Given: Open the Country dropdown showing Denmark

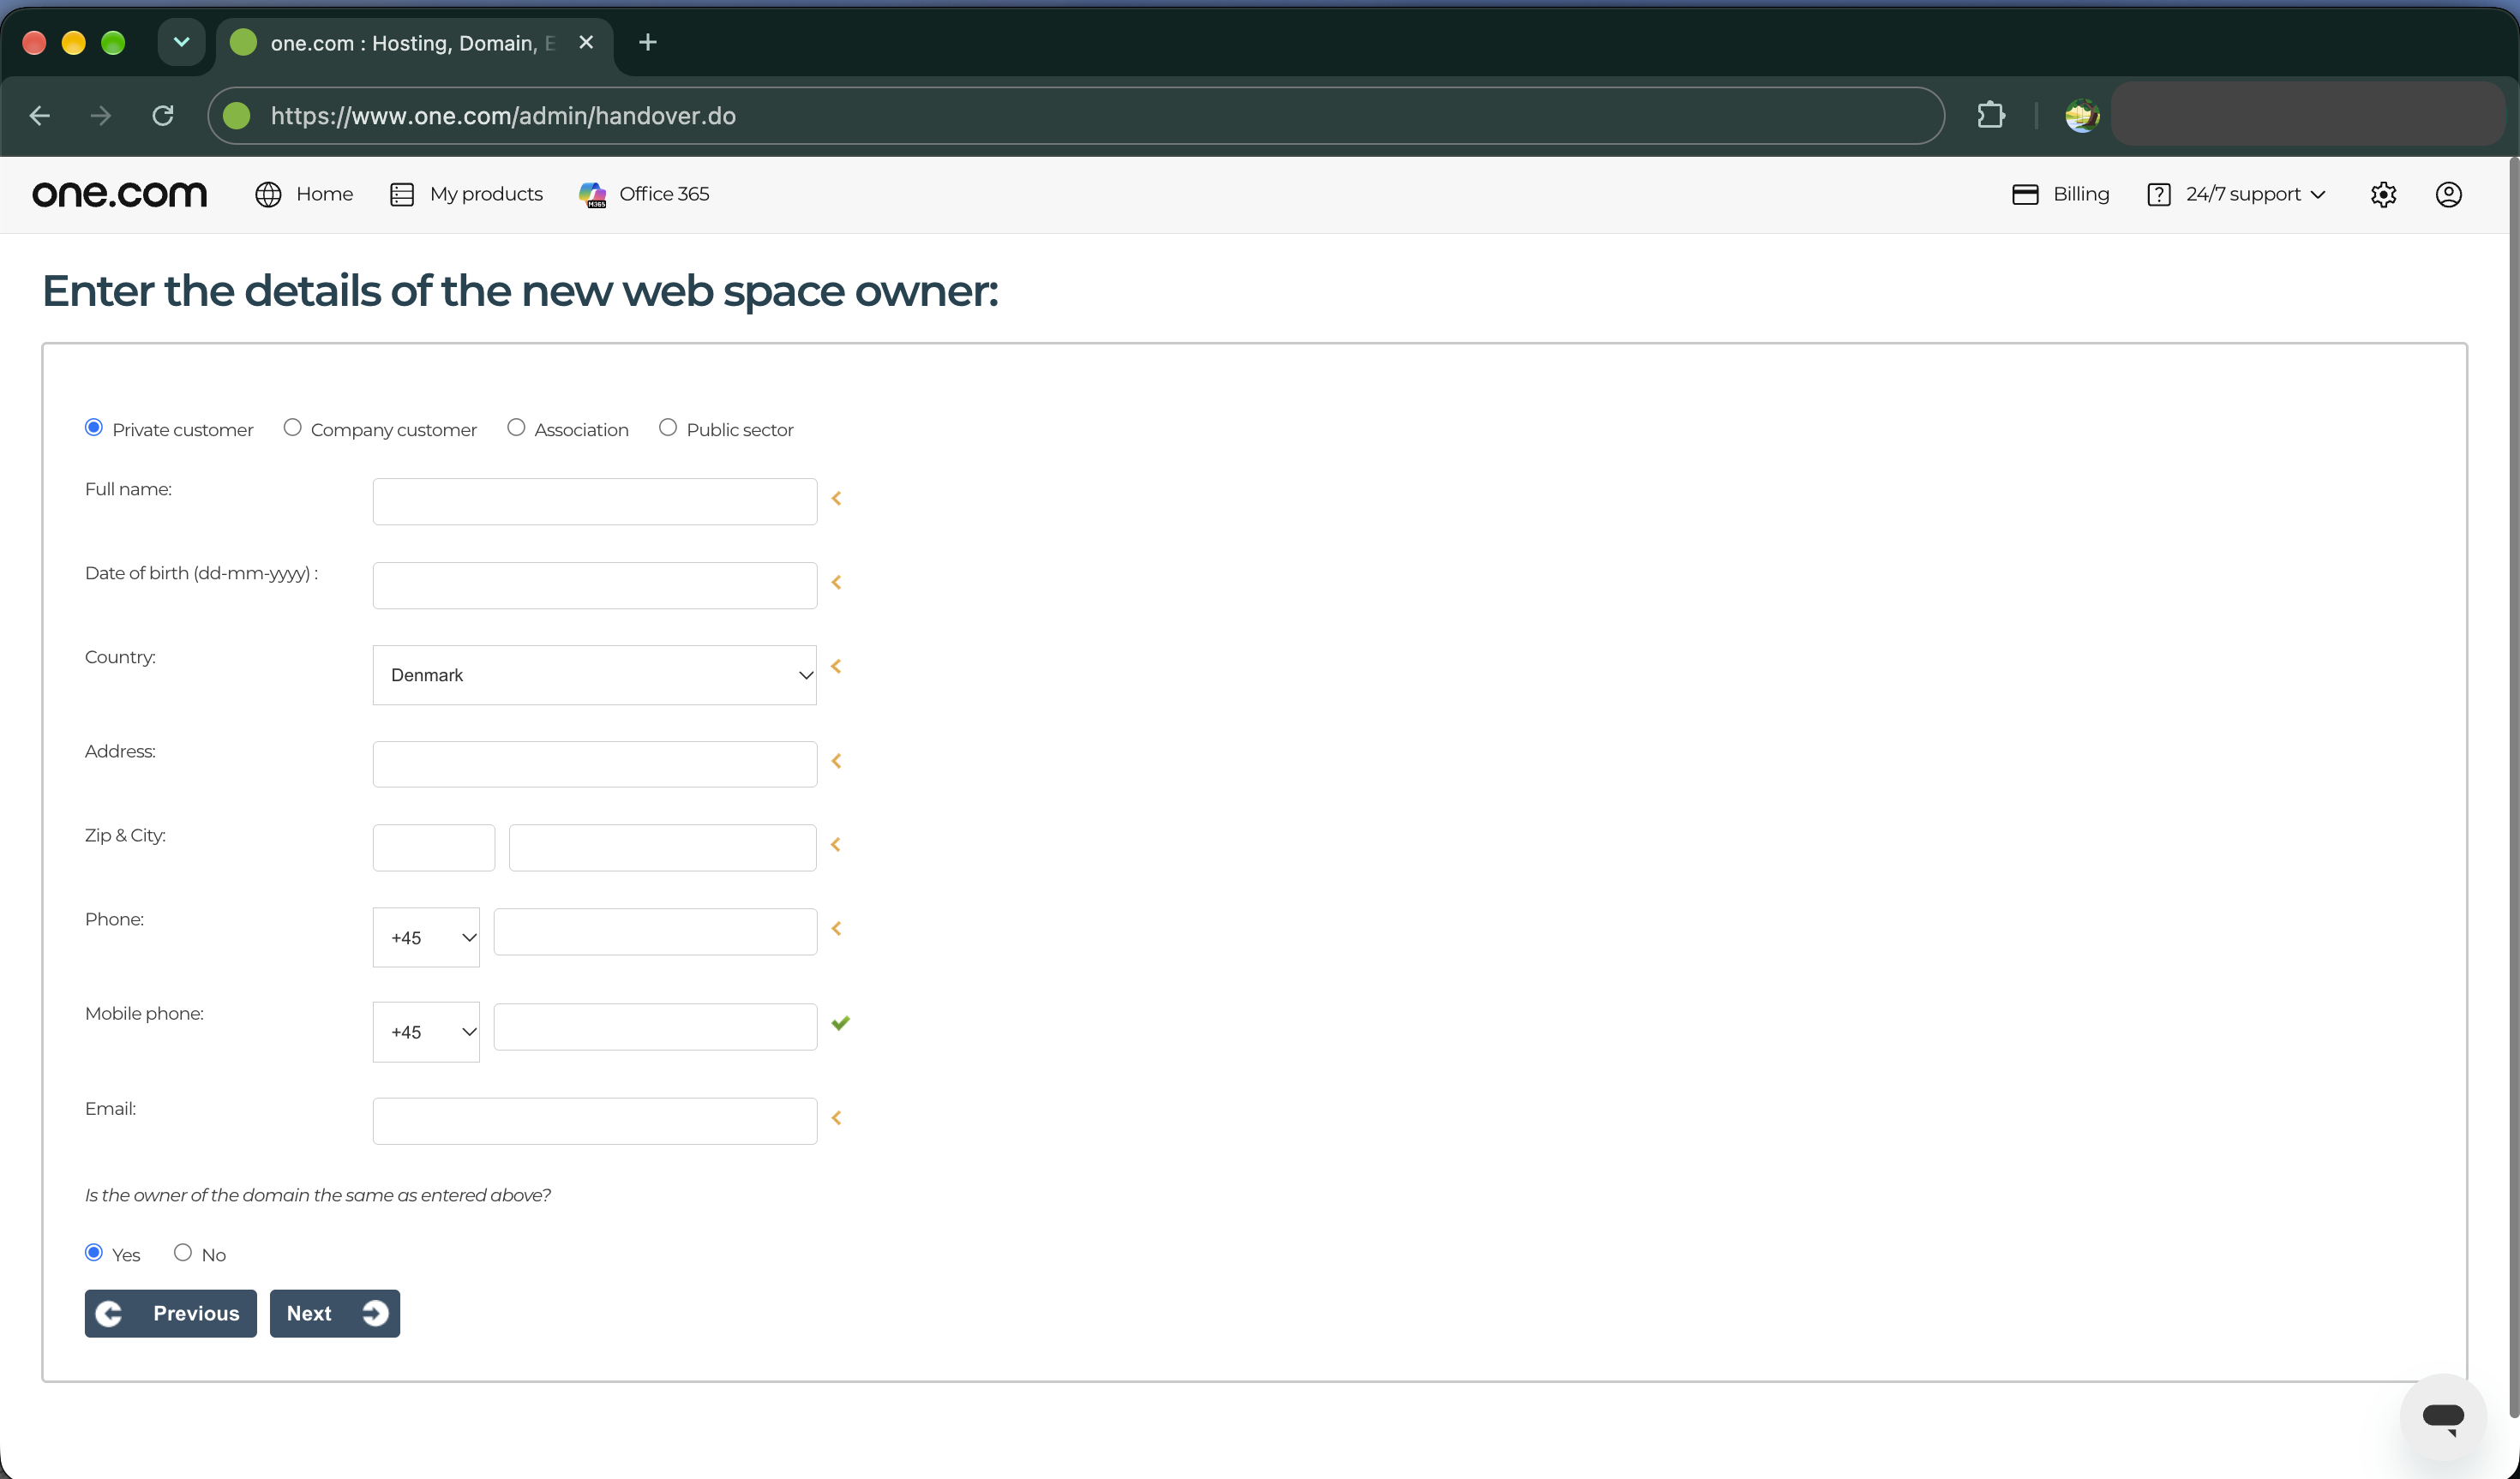Looking at the screenshot, I should click(x=595, y=675).
